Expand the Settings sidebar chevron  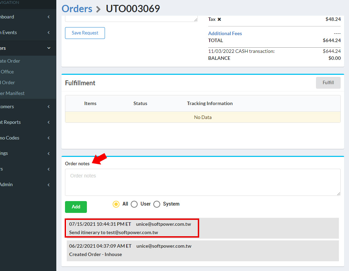49,153
